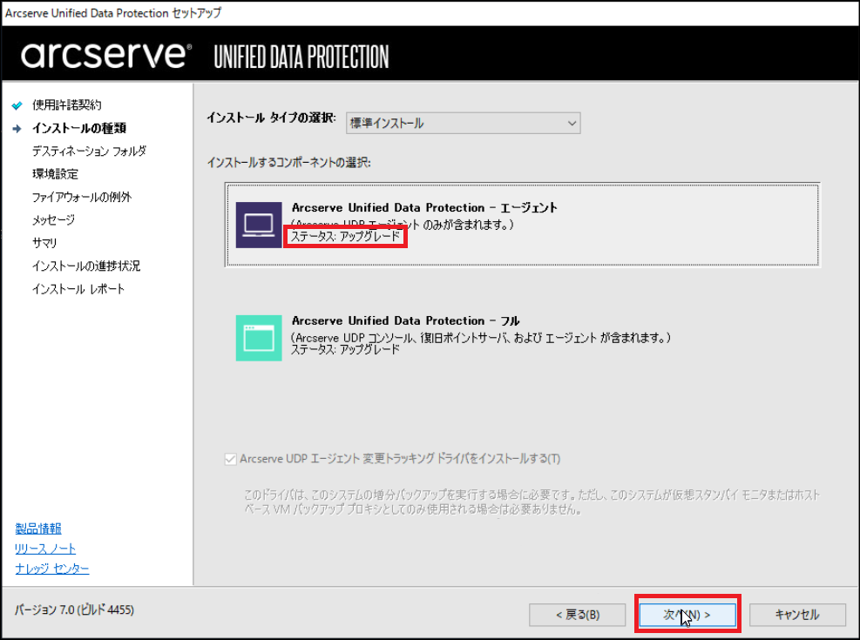This screenshot has width=860, height=640.
Task: Select the Arcserve Unified Data Protection - エージェント title
Action: (424, 207)
